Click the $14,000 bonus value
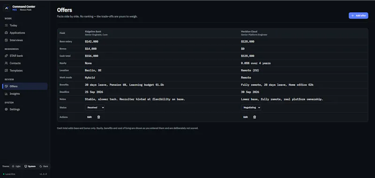Image resolution: width=375 pixels, height=178 pixels. (x=90, y=49)
